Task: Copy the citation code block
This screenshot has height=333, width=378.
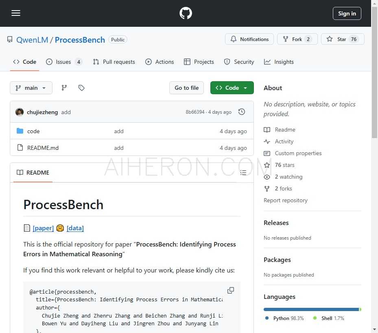Action: click(231, 290)
